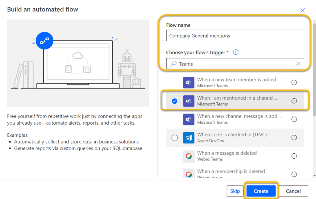Click info icon next to flow's trigger label

(236, 52)
